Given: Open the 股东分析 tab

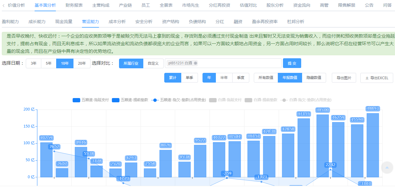Looking at the screenshot, I should 275,5.
